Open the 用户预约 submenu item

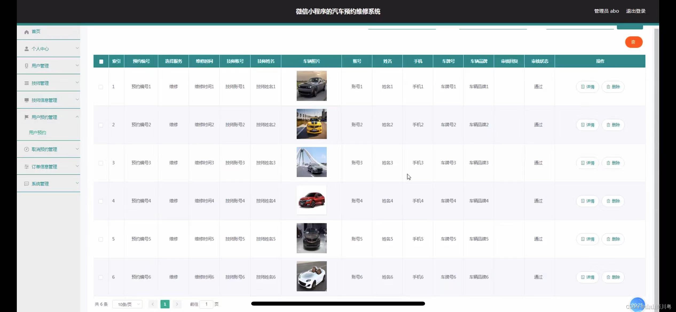(38, 133)
